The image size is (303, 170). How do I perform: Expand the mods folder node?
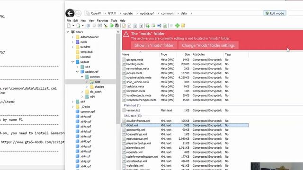point(72,42)
